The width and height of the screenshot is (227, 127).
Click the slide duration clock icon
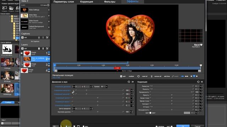[x=48, y=5]
